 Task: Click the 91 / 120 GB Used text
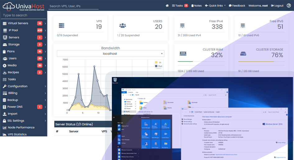(x=248, y=71)
